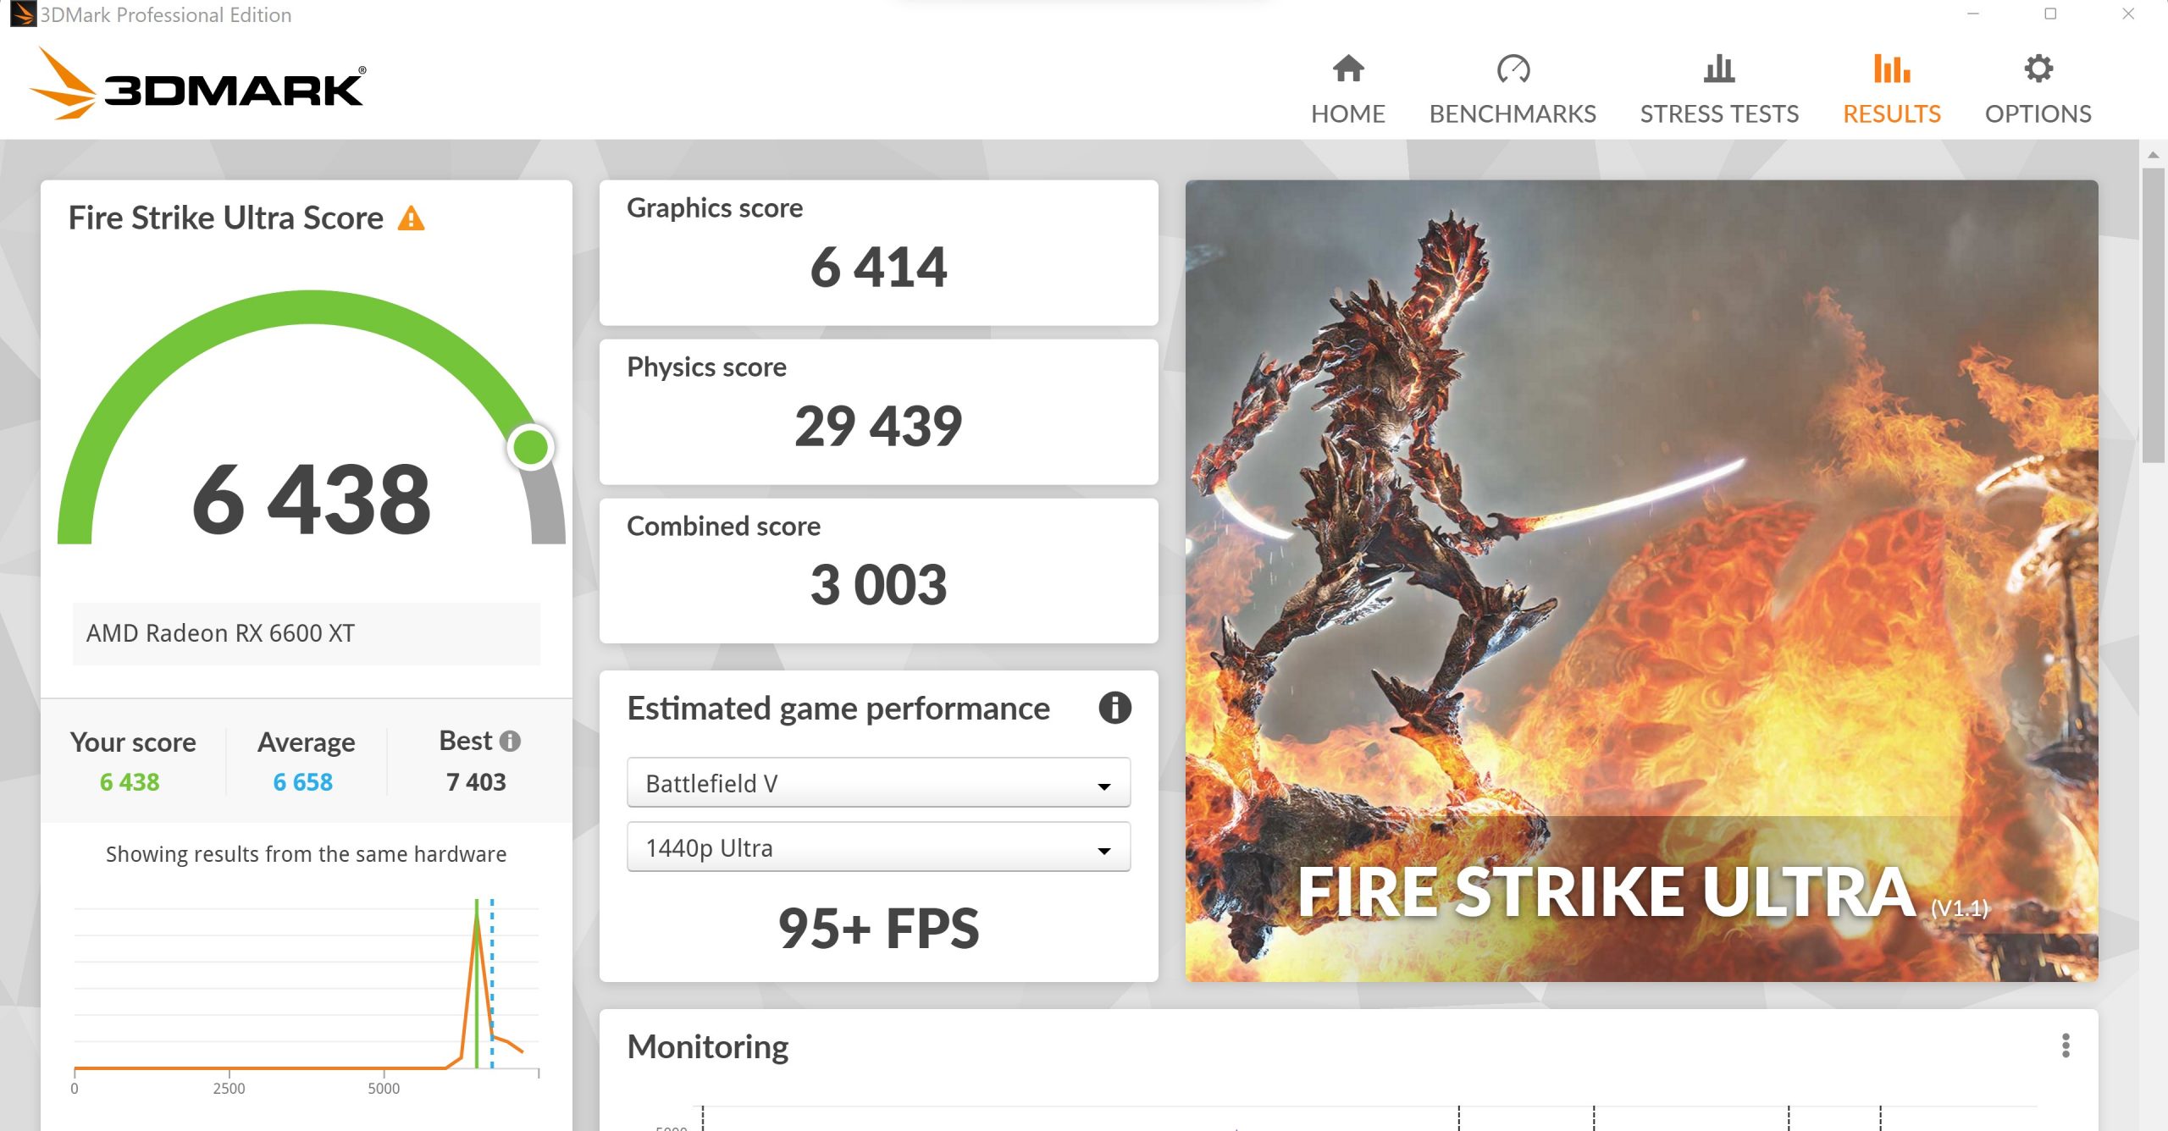2168x1131 pixels.
Task: Click the Fire Strike Ultra artwork image
Action: (x=1641, y=581)
